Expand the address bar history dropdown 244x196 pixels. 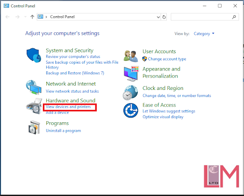tap(158, 17)
